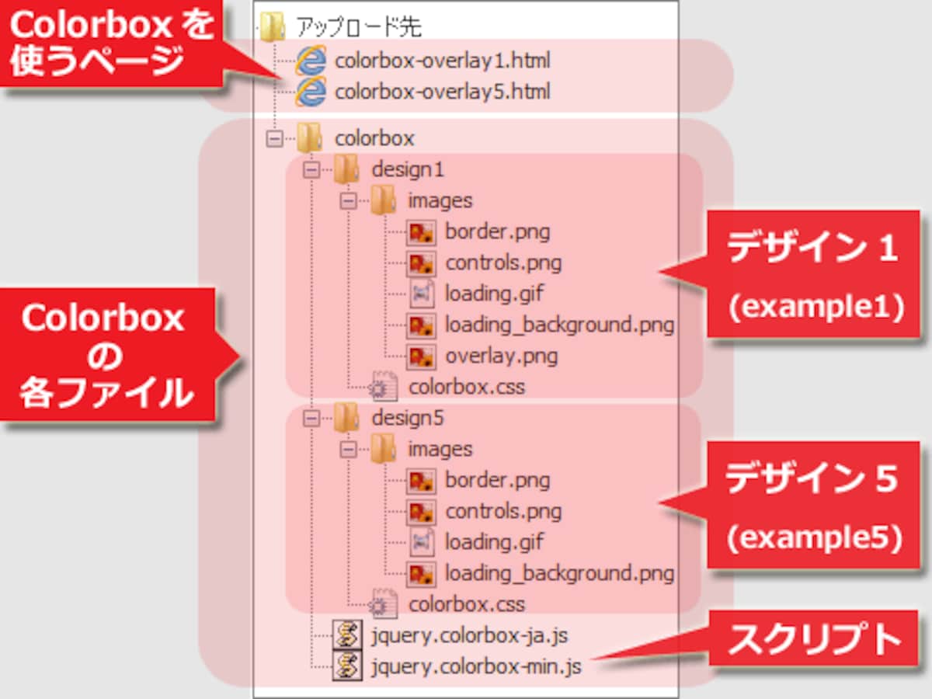Click the colorbox.css gear icon under design5
Viewport: 932px width, 699px height.
(384, 603)
